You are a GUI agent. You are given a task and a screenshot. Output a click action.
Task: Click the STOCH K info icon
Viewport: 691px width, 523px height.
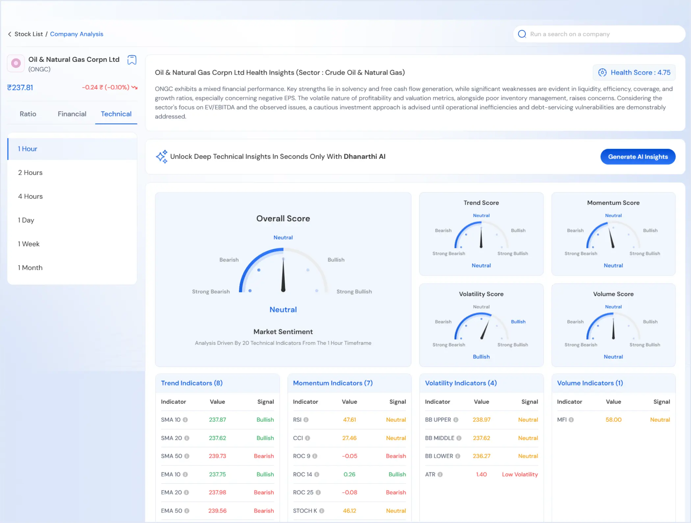click(321, 511)
